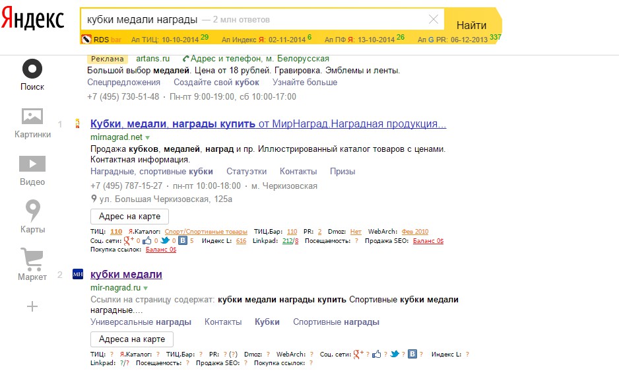Open Картинки image search icon
Image resolution: width=619 pixels, height=377 pixels.
pyautogui.click(x=32, y=116)
